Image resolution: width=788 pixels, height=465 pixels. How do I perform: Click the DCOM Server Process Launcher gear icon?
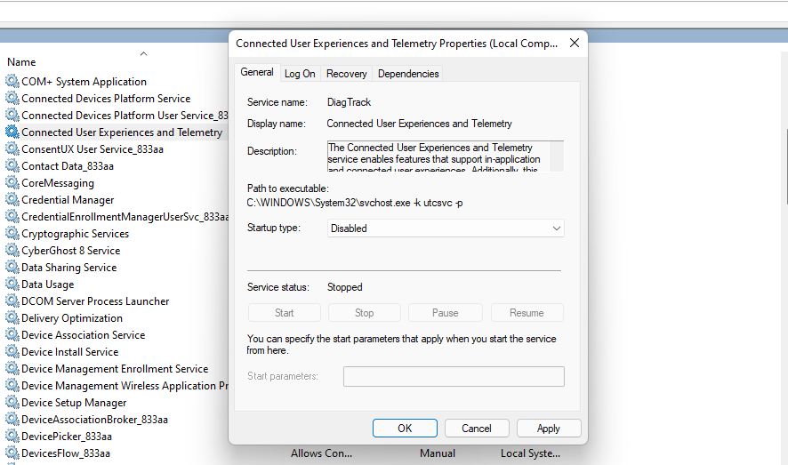tap(12, 301)
